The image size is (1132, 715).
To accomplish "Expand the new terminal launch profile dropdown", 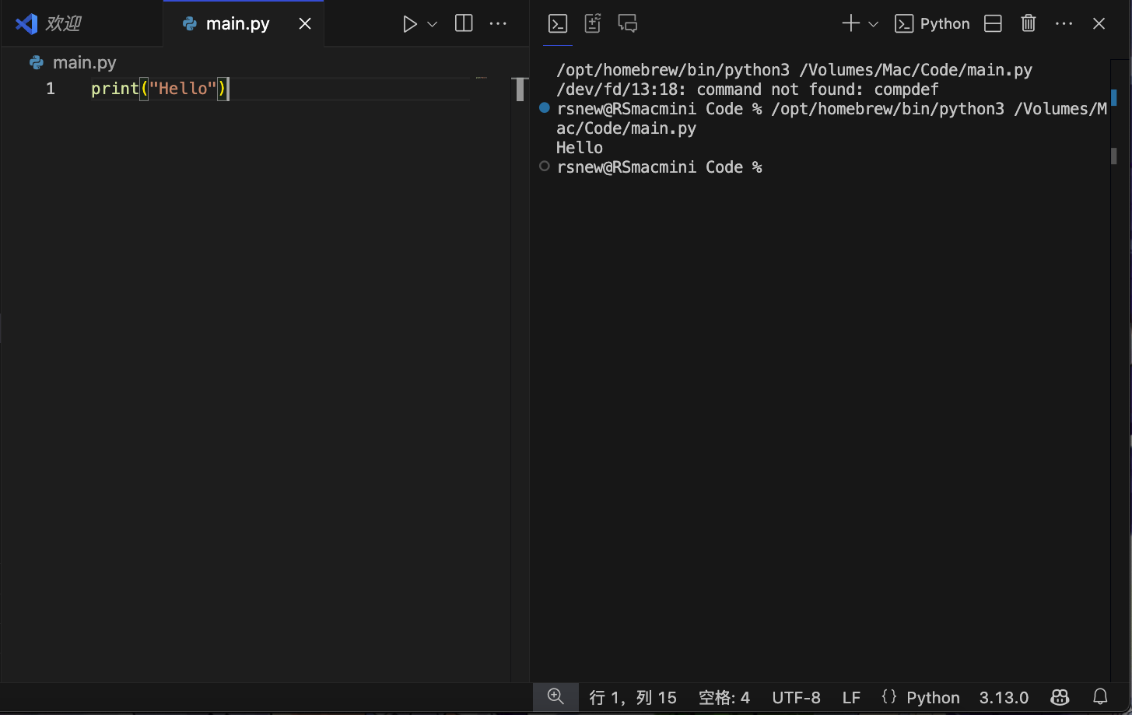I will point(873,24).
